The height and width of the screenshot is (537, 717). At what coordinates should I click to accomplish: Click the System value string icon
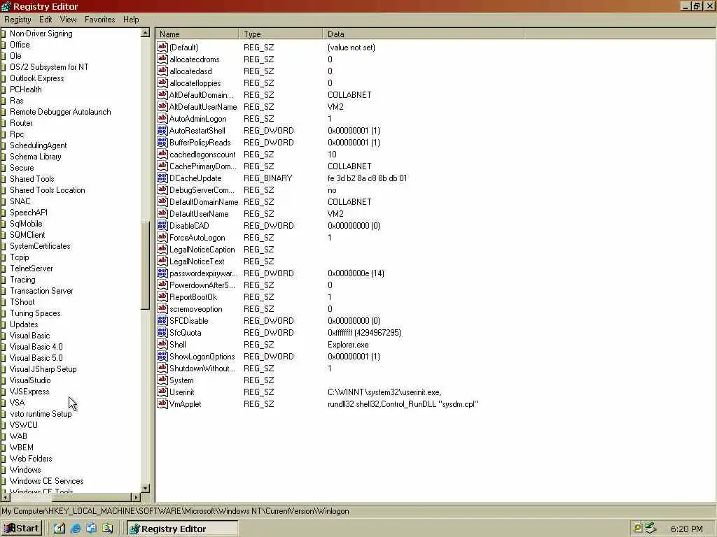click(x=162, y=380)
